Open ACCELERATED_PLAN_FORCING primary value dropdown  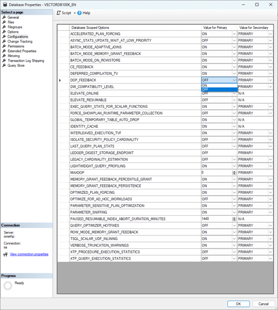(x=234, y=34)
